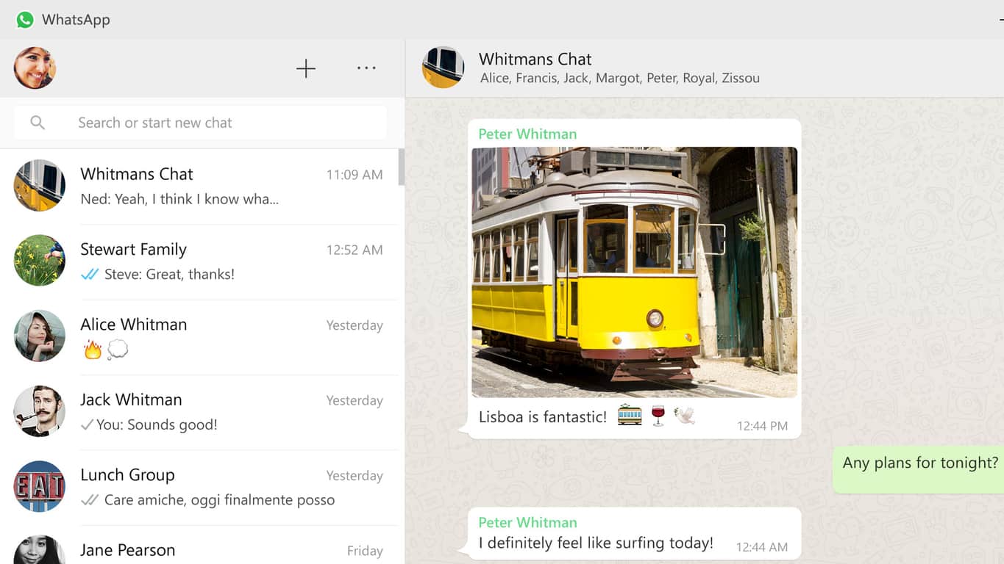Click Peter Whitman's name above his message
Viewport: 1004px width, 564px height.
(527, 134)
